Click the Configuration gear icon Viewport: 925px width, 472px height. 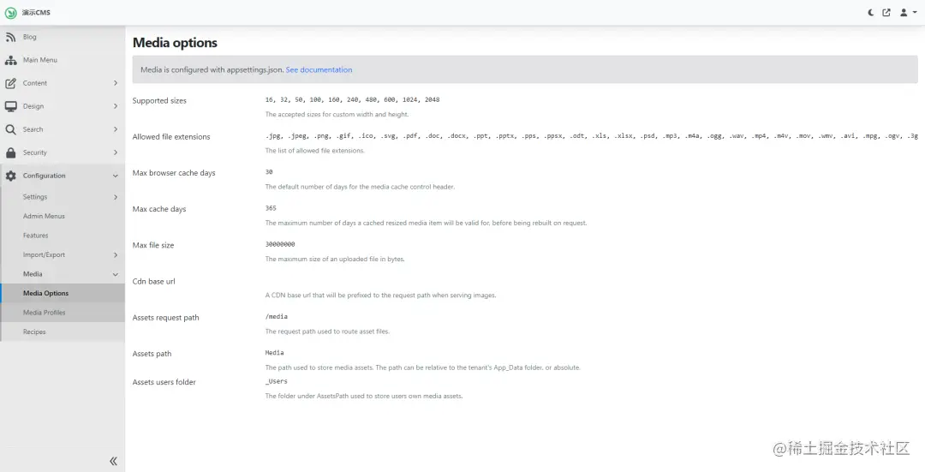(10, 176)
